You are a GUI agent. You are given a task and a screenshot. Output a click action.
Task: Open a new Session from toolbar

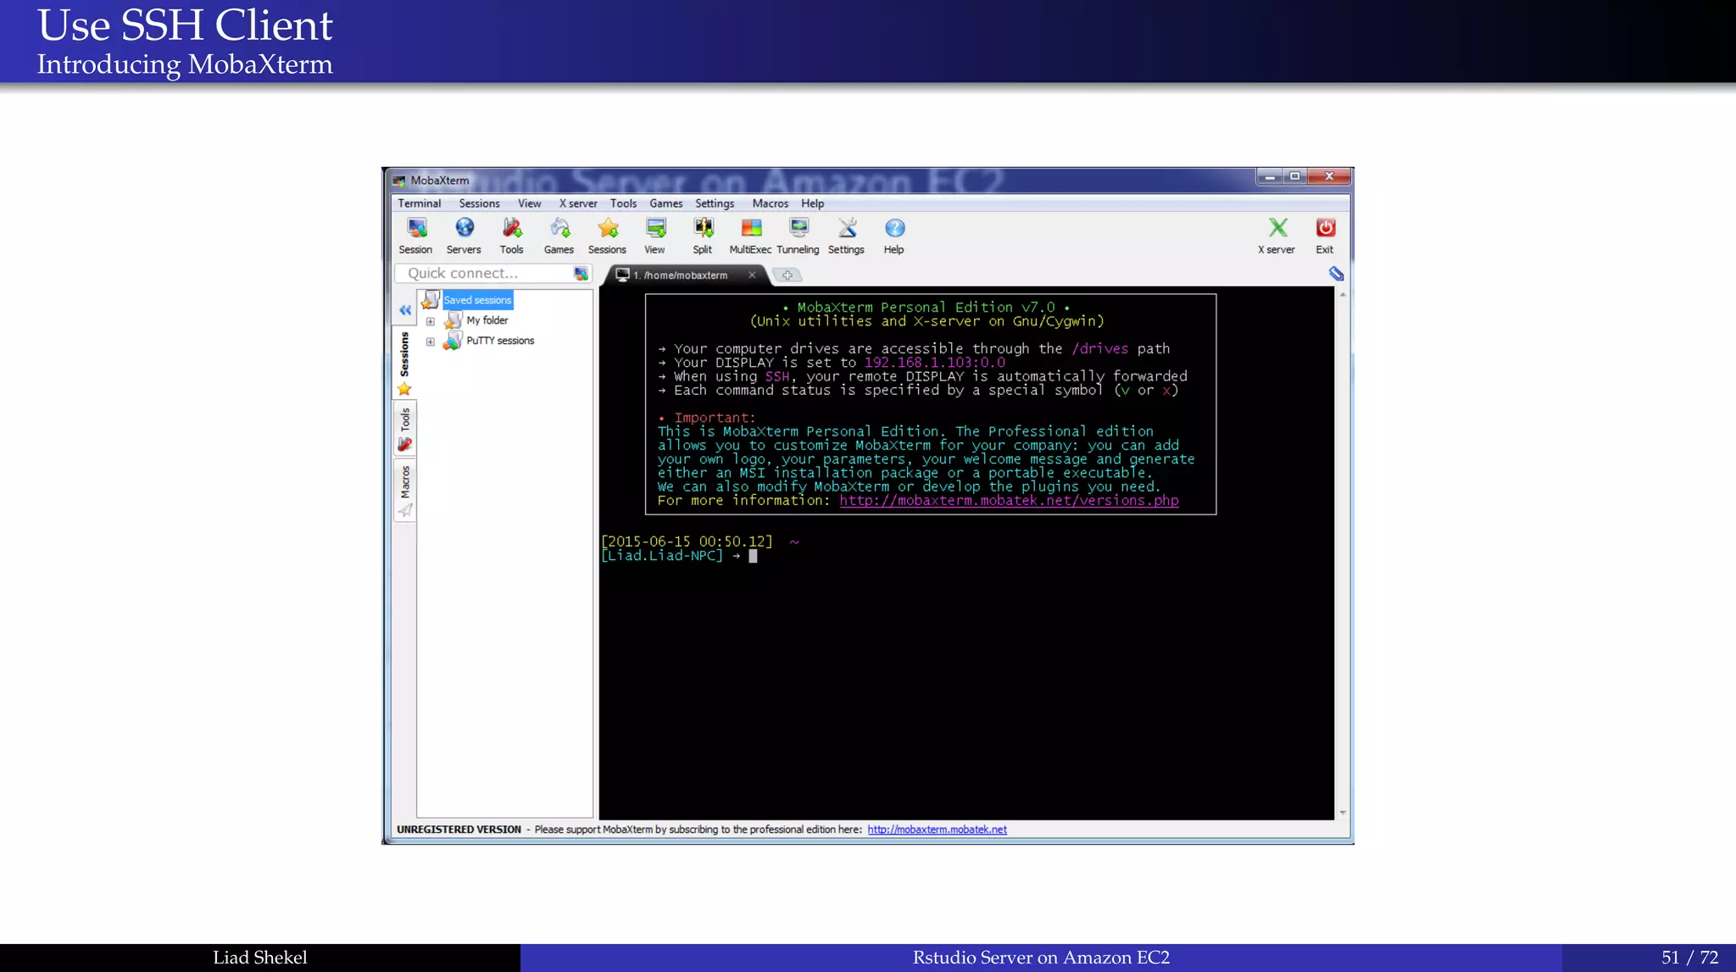tap(415, 236)
